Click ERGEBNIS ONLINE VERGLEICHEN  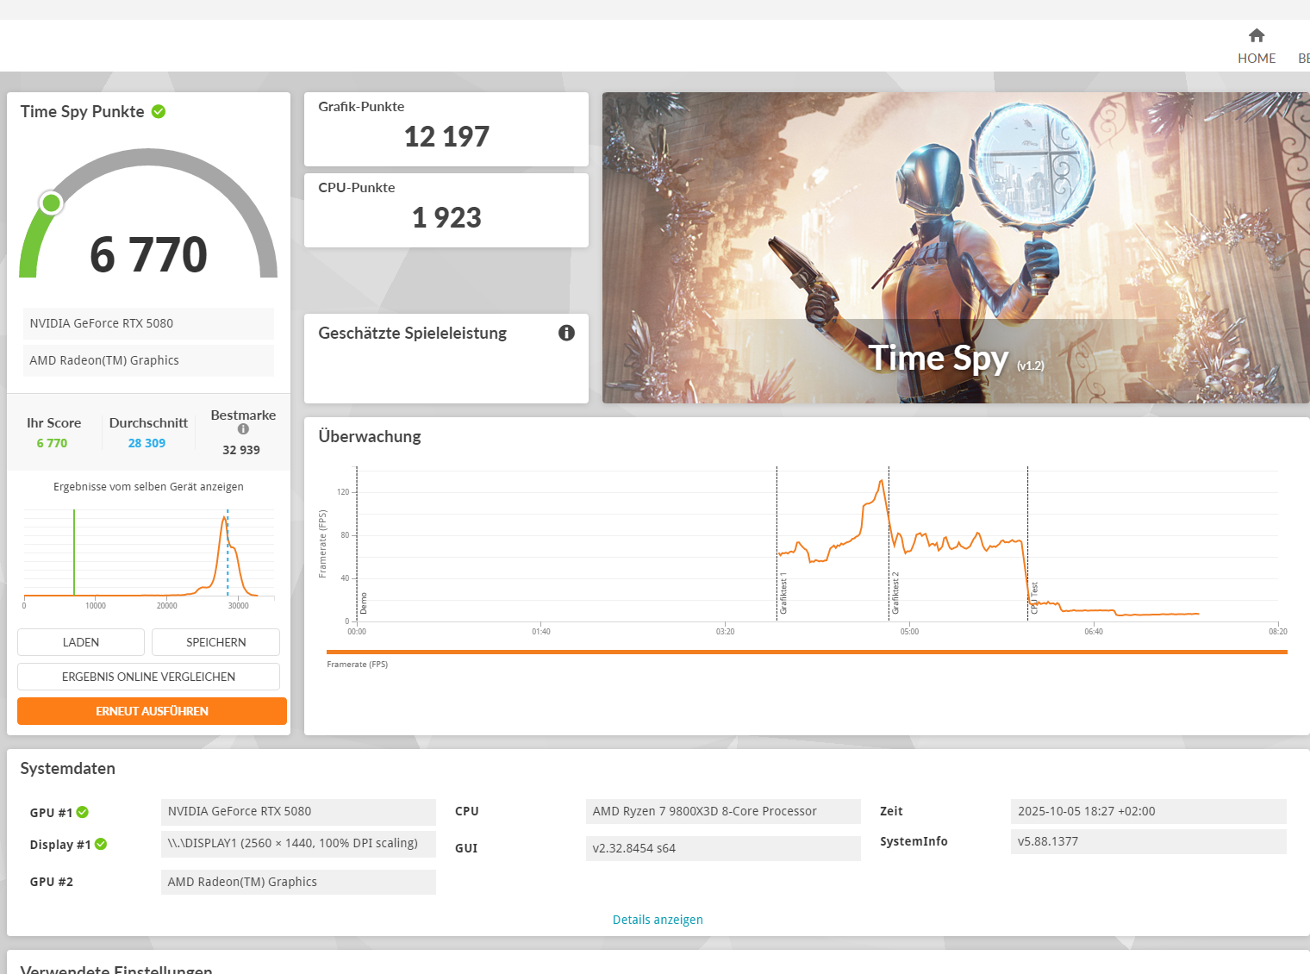(148, 677)
